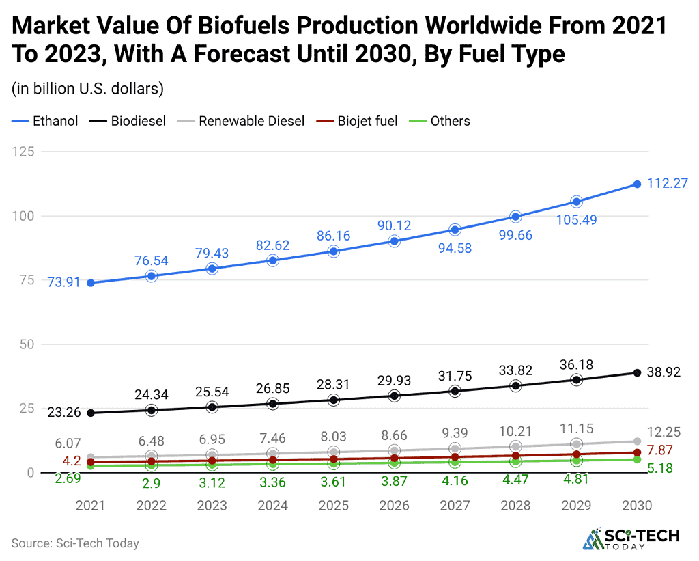Click the Renewable Diesel 2030 point at 12.25

click(637, 441)
